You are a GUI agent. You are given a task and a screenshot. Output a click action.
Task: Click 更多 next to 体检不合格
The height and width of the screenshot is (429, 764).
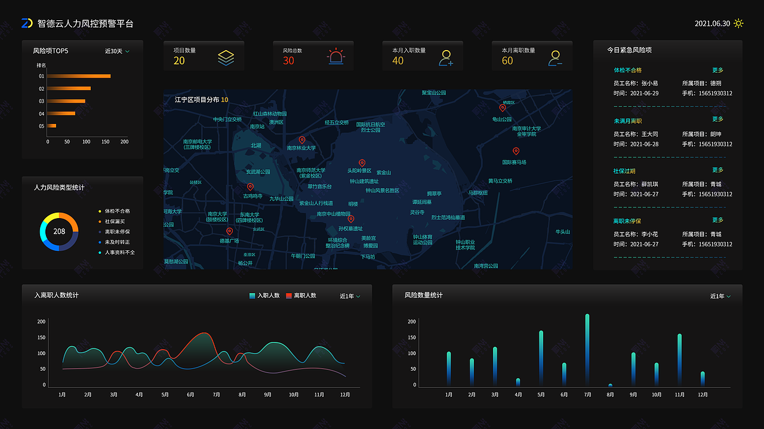pyautogui.click(x=717, y=70)
